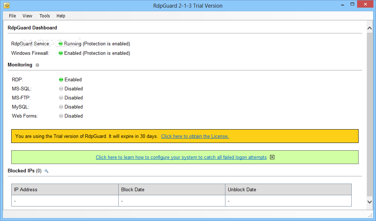
Task: Click the MySQL disabled status indicator
Action: [x=61, y=107]
